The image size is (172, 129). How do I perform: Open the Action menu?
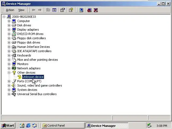[10, 10]
